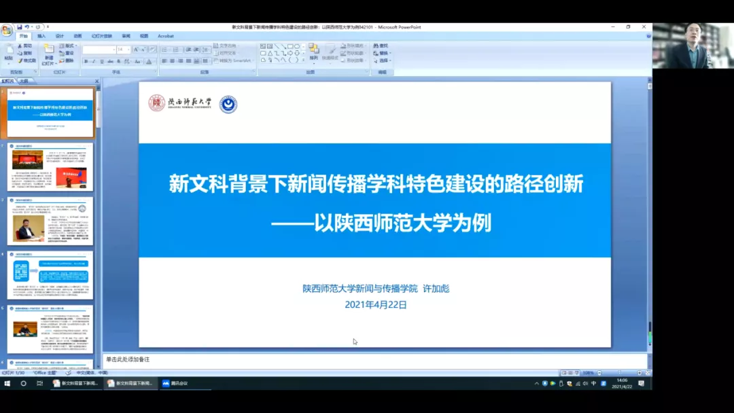Click the Office button logo
Image resolution: width=734 pixels, height=413 pixels.
point(7,31)
